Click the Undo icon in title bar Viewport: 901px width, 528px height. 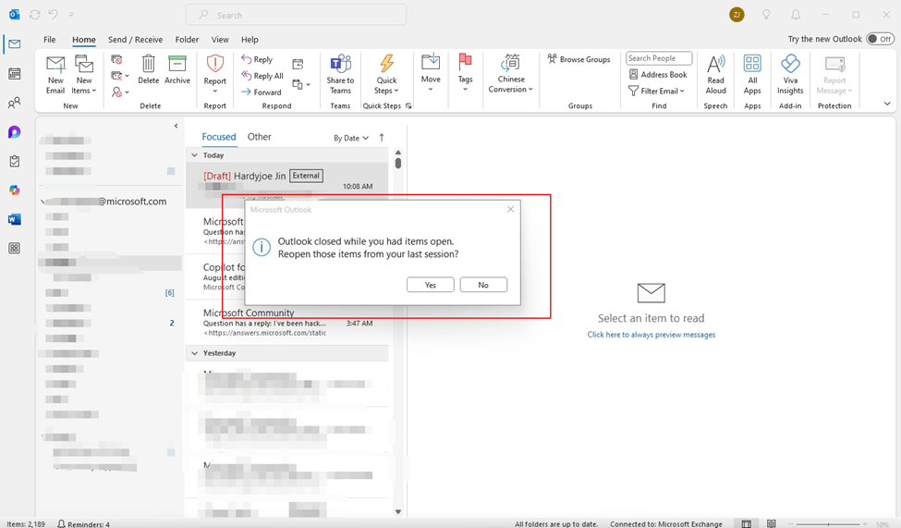coord(53,15)
